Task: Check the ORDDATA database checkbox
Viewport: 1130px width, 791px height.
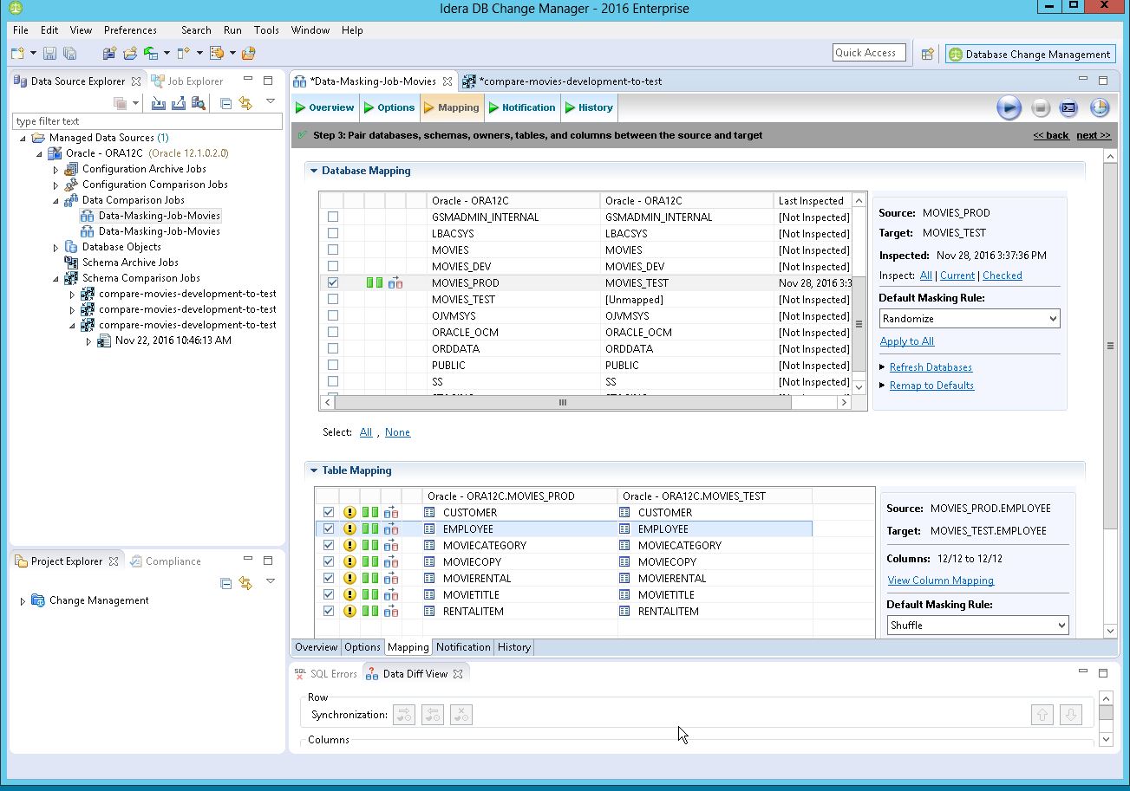Action: (333, 348)
